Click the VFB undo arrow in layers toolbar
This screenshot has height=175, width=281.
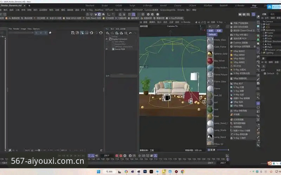131,33
